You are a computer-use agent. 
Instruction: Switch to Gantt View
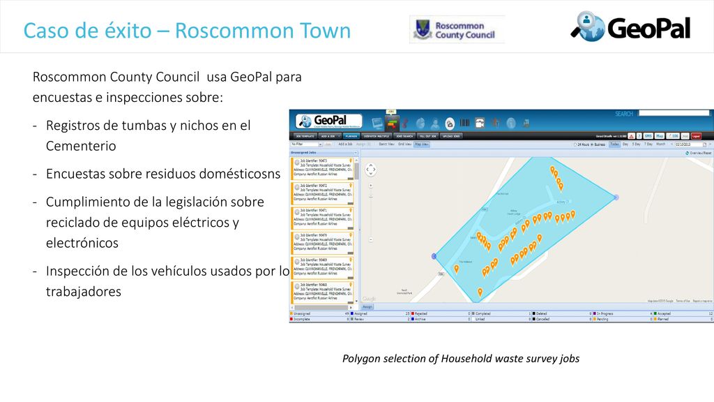coord(386,144)
